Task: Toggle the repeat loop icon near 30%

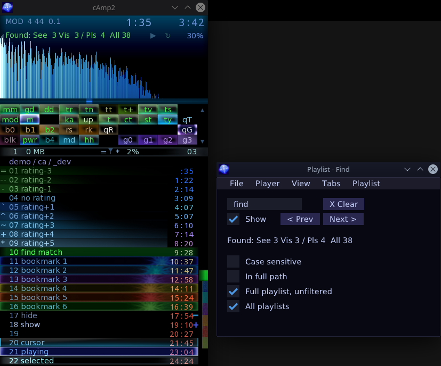Action: (x=167, y=36)
